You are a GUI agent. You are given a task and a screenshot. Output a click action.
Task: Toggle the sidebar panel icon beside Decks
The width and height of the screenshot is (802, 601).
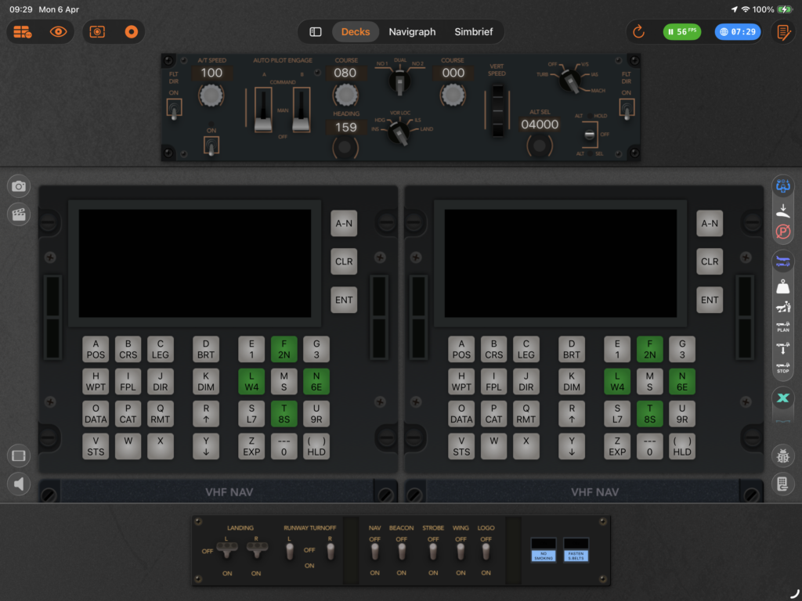[316, 32]
